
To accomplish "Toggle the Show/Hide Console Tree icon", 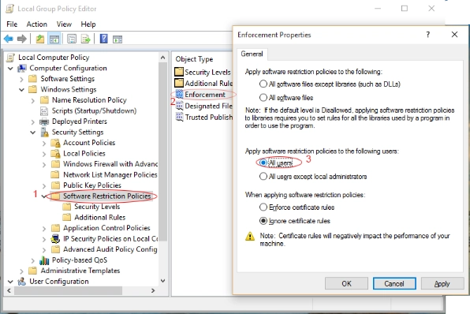I will (x=54, y=39).
